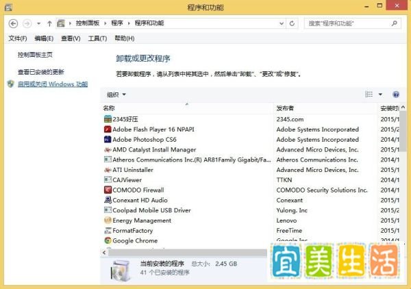Click the TTKN publisher cell

(284, 179)
